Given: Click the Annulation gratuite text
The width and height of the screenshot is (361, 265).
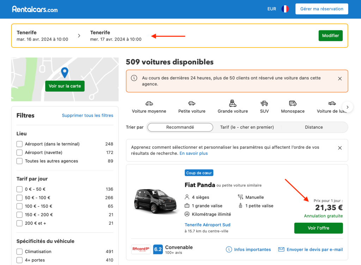Looking at the screenshot, I should coord(323,216).
